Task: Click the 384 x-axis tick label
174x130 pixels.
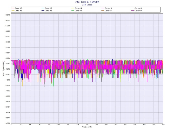Action: coord(125,125)
